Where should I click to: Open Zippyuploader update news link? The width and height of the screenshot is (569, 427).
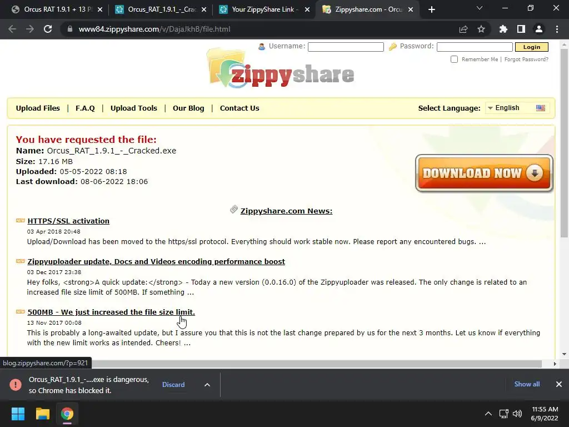[156, 261]
